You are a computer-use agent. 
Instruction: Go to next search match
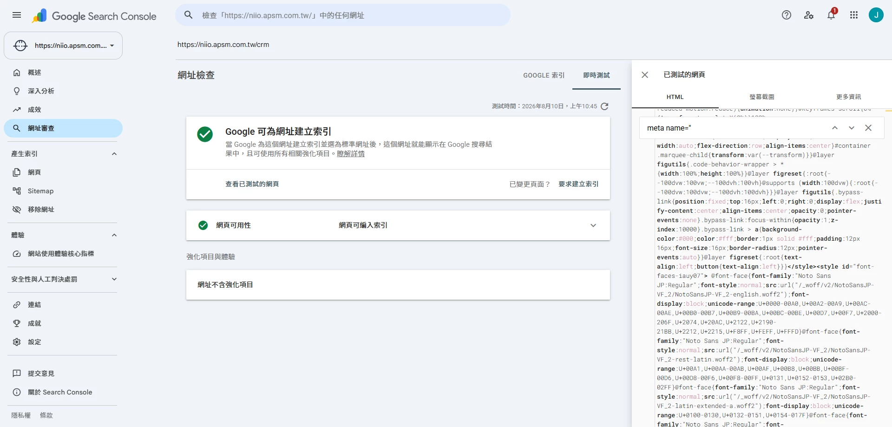(852, 128)
